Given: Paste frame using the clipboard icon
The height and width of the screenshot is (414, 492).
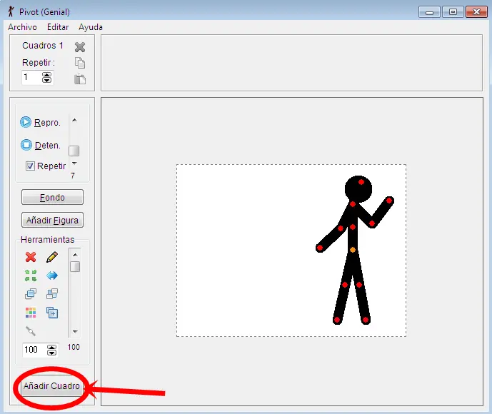Looking at the screenshot, I should [80, 79].
